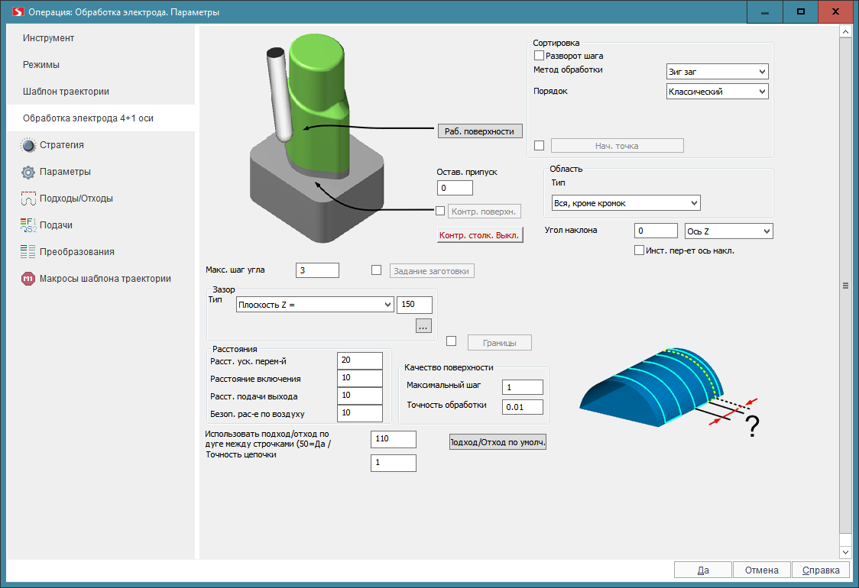This screenshot has height=588, width=859.
Task: Open Область Тип dropdown
Action: 626,203
